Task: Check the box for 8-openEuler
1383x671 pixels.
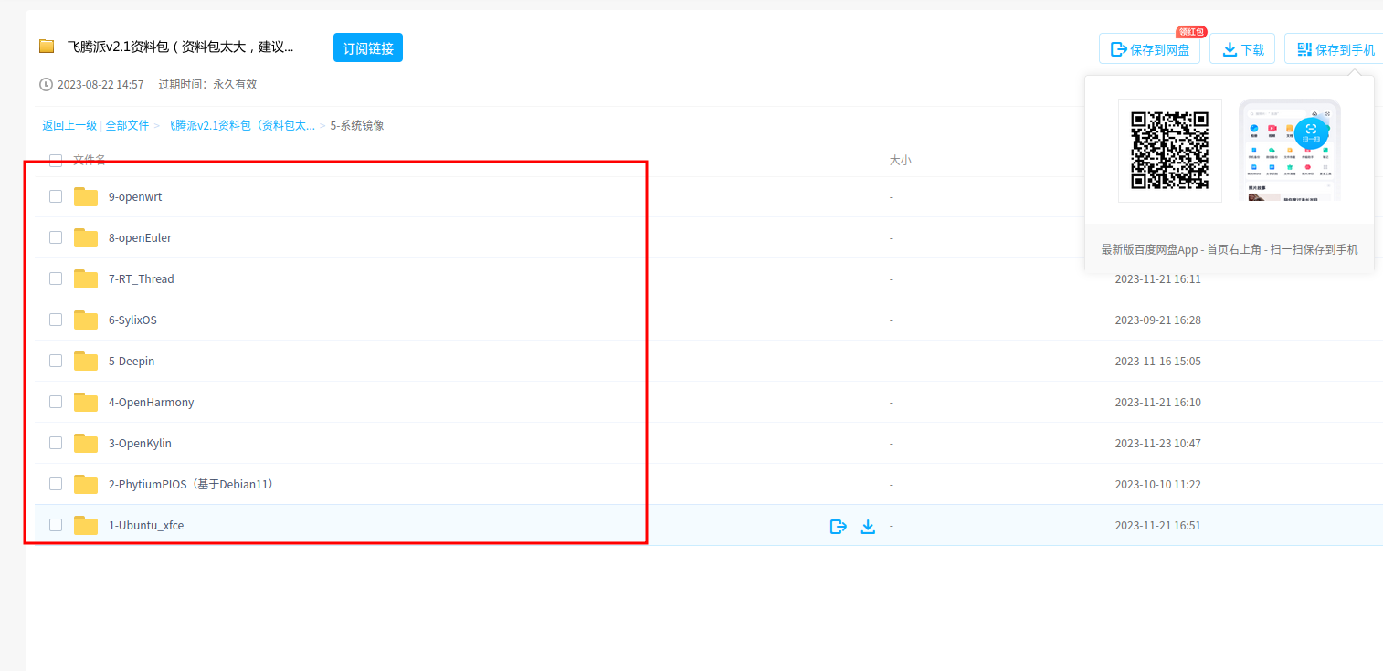Action: (x=56, y=237)
